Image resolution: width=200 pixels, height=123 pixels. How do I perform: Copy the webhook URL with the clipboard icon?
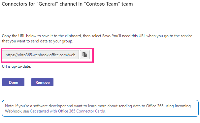click(84, 55)
